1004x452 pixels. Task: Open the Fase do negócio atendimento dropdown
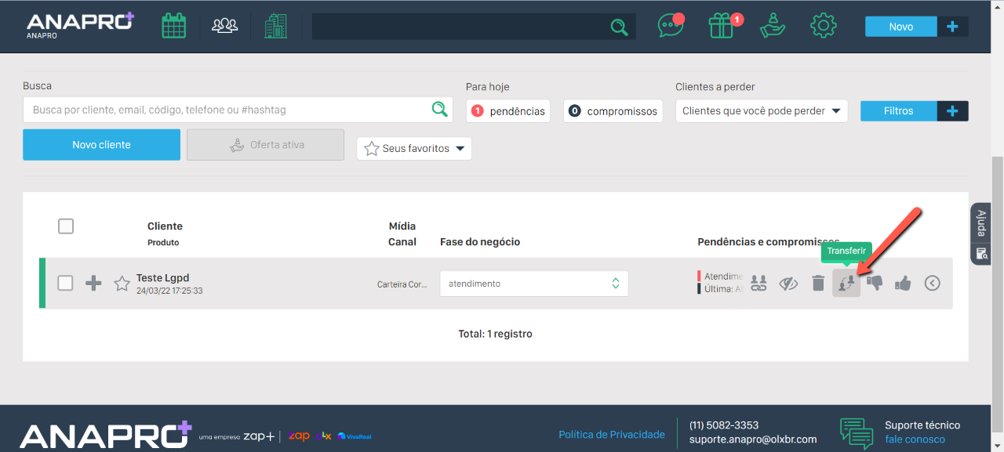pos(533,284)
